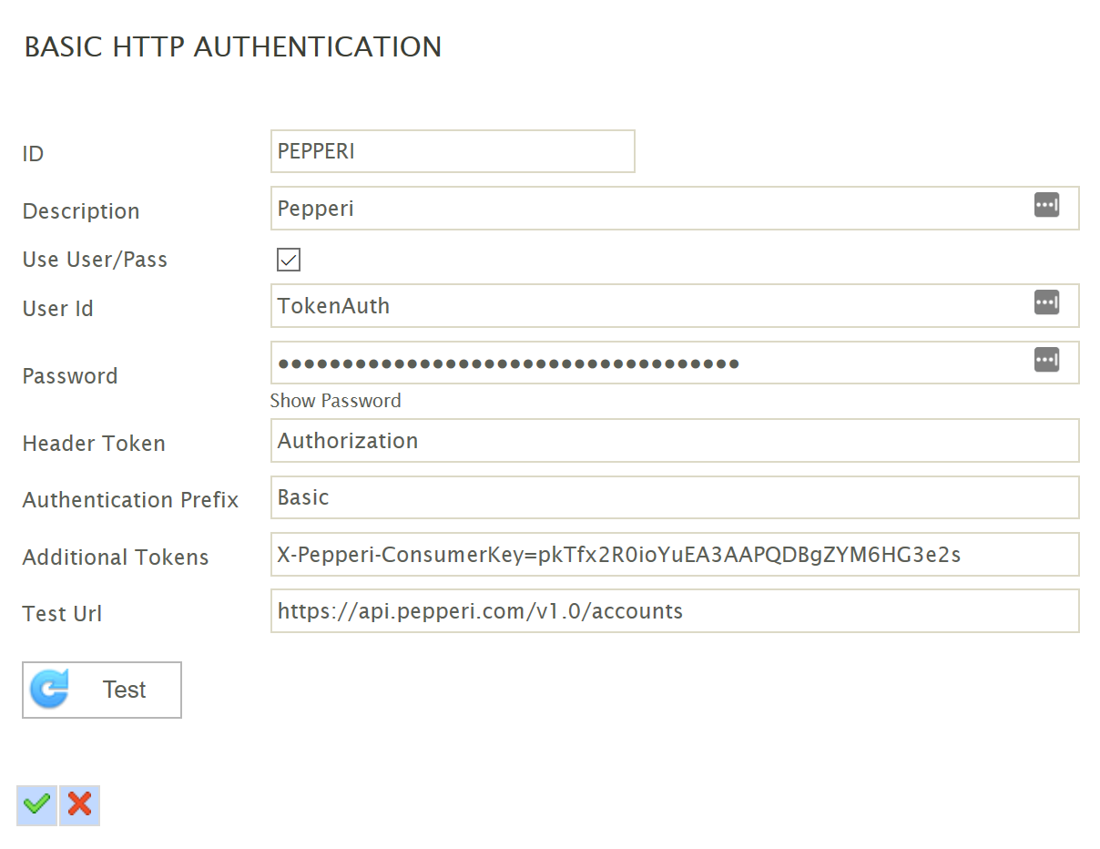Click the Test Url label text
The image size is (1100, 849).
[x=62, y=614]
